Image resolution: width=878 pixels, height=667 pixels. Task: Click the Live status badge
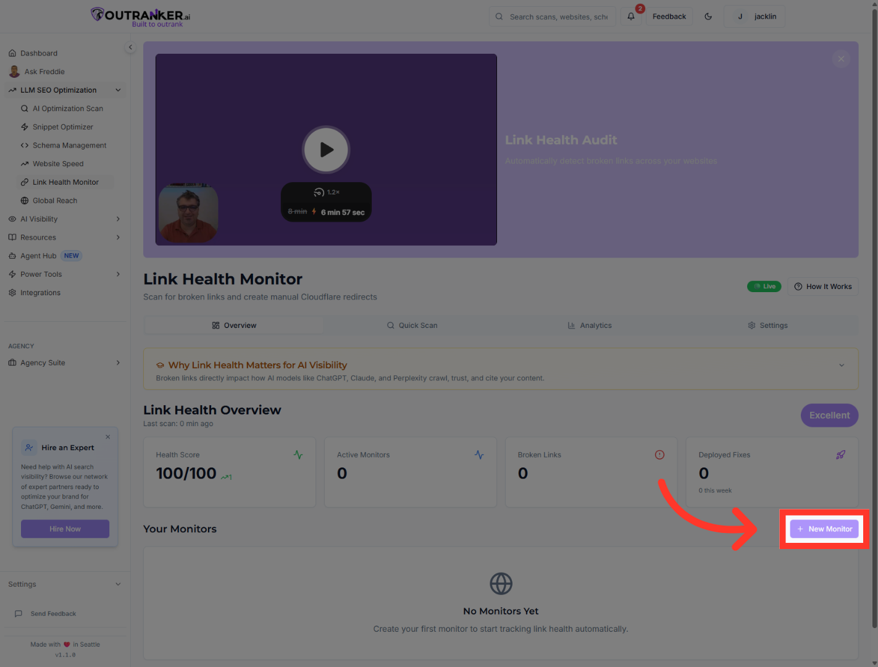point(764,287)
